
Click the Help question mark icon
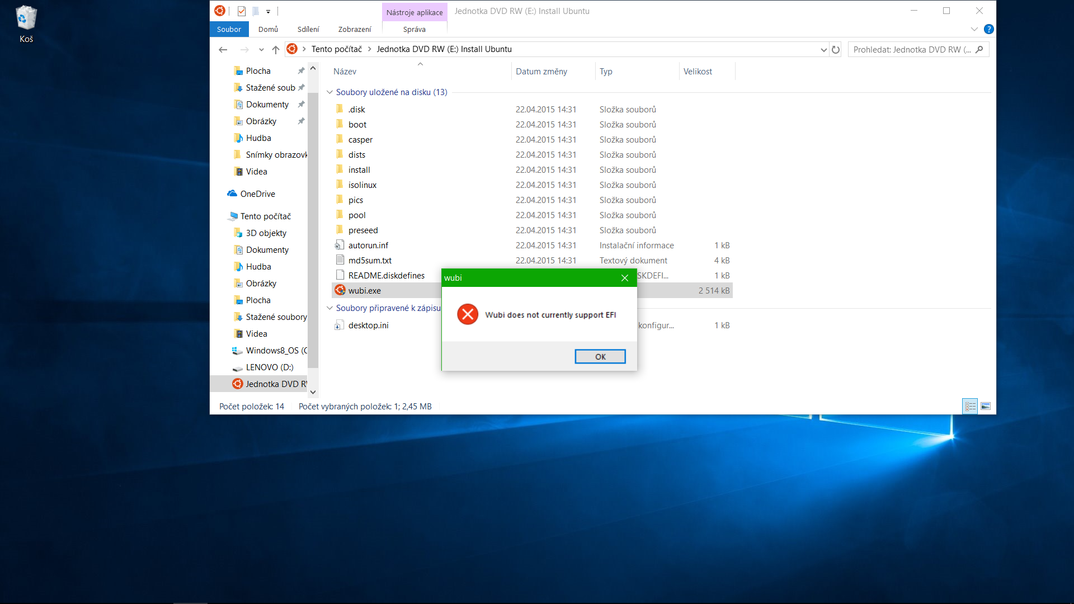(988, 29)
